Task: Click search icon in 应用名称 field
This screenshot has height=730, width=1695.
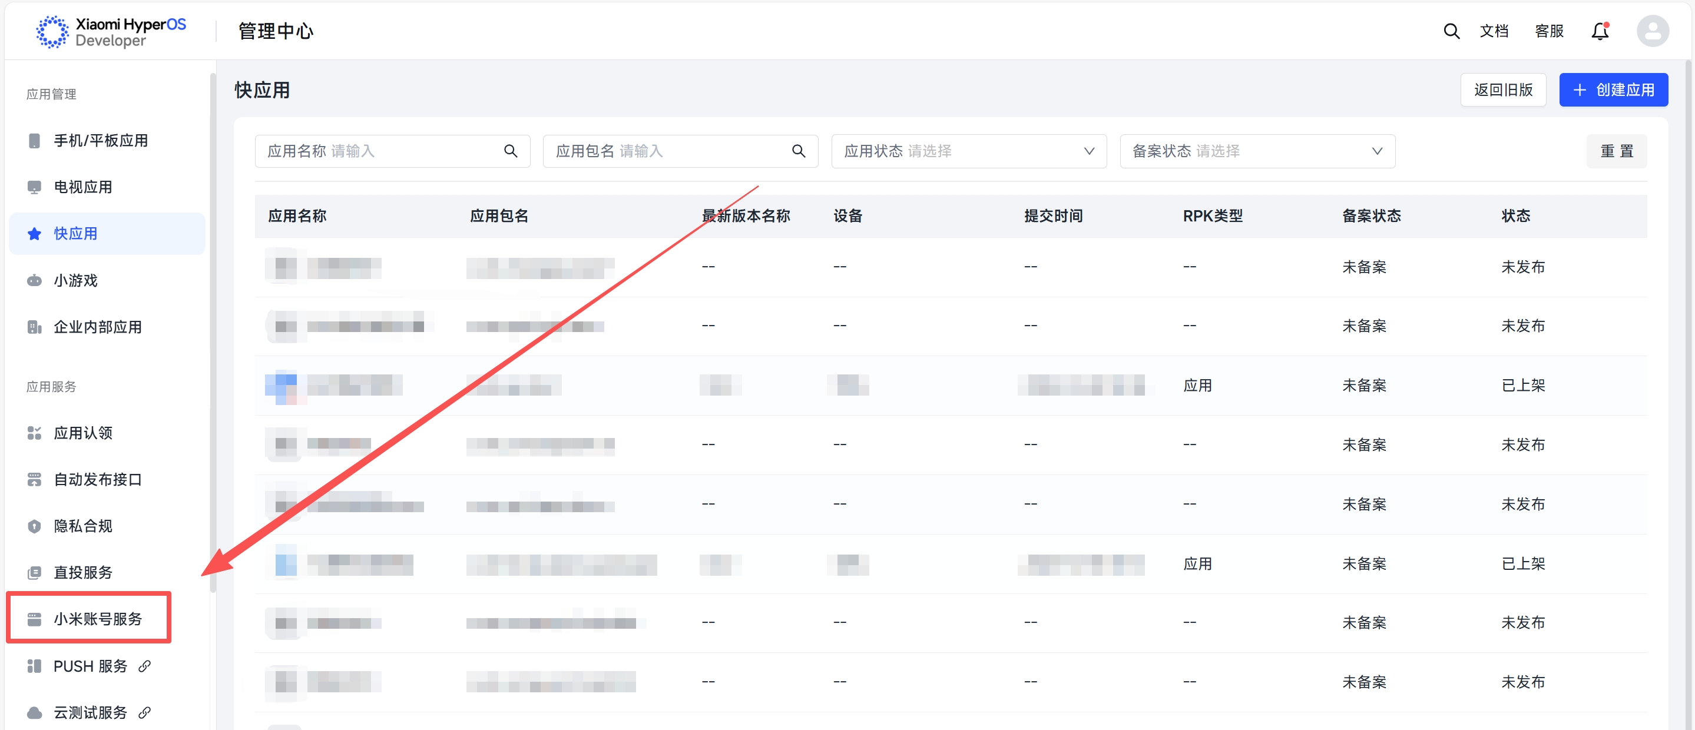Action: [x=510, y=151]
